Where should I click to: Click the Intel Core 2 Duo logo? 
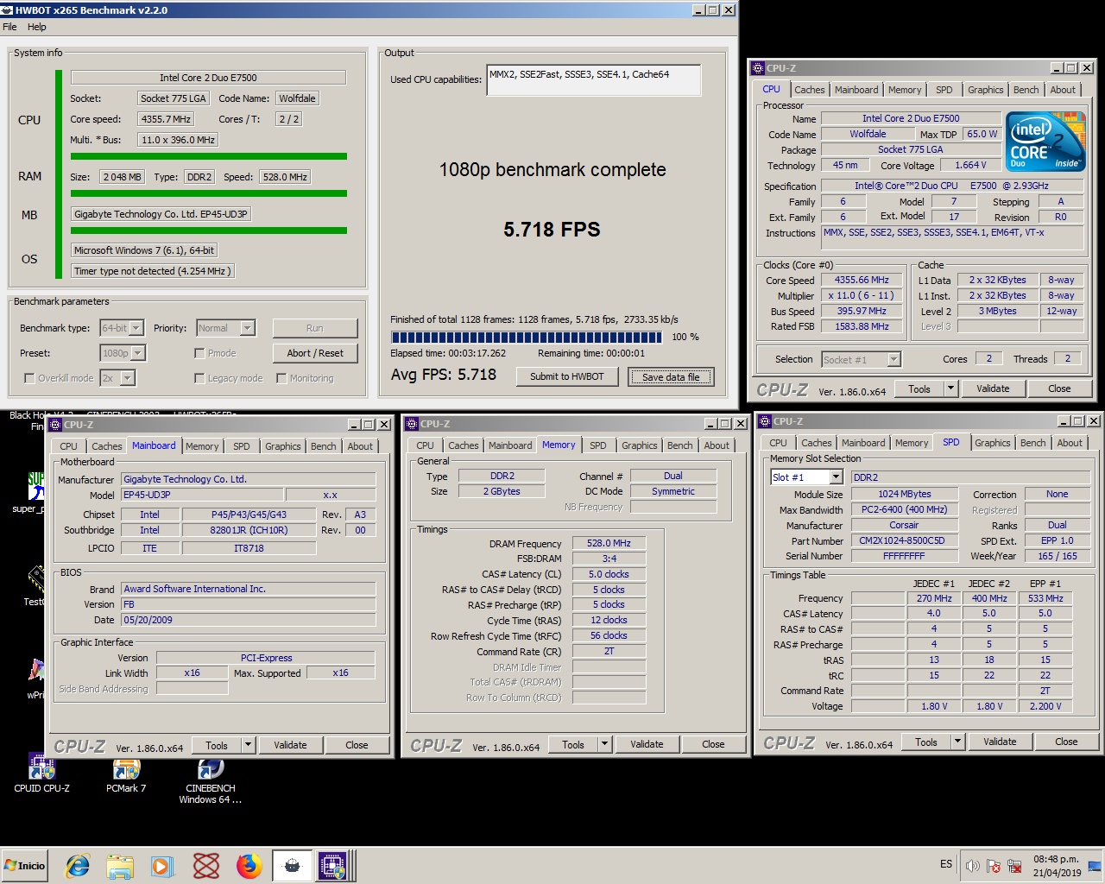click(x=1045, y=142)
